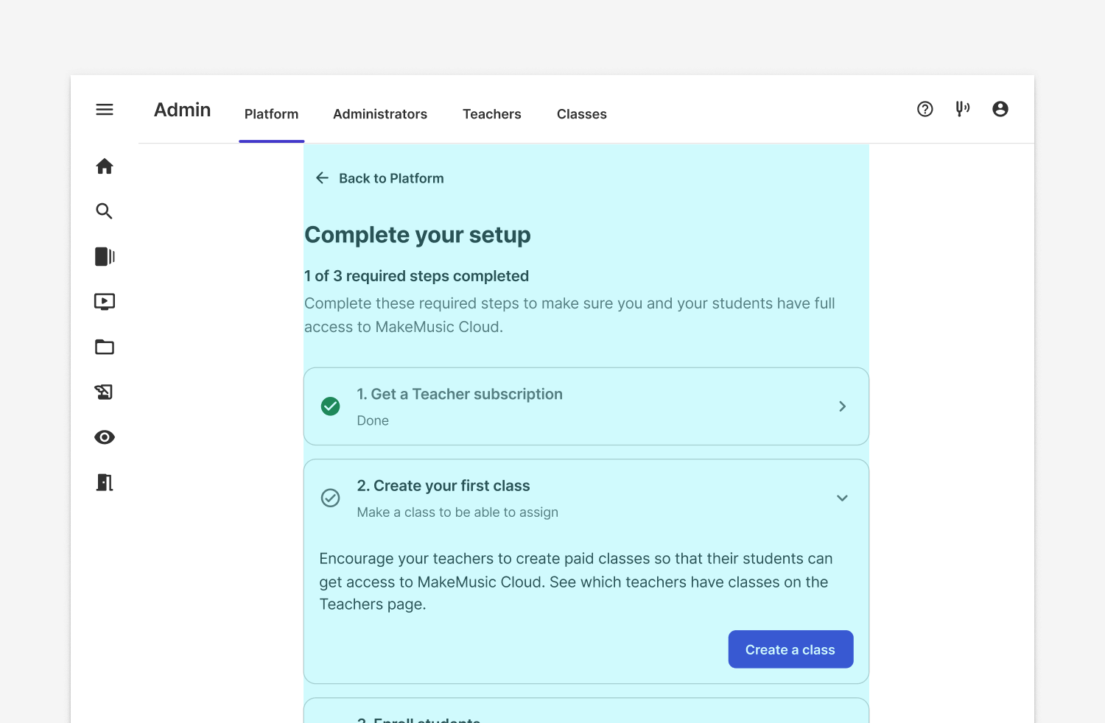Screen dimensions: 1105x723
Task: Expand the Get a Teacher subscription step
Action: pos(842,406)
